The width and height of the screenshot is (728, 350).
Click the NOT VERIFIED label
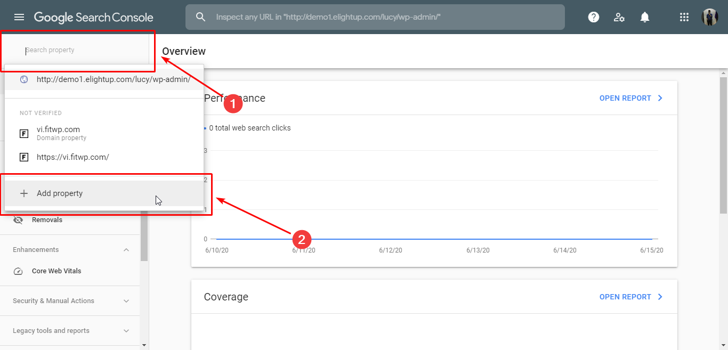(41, 113)
